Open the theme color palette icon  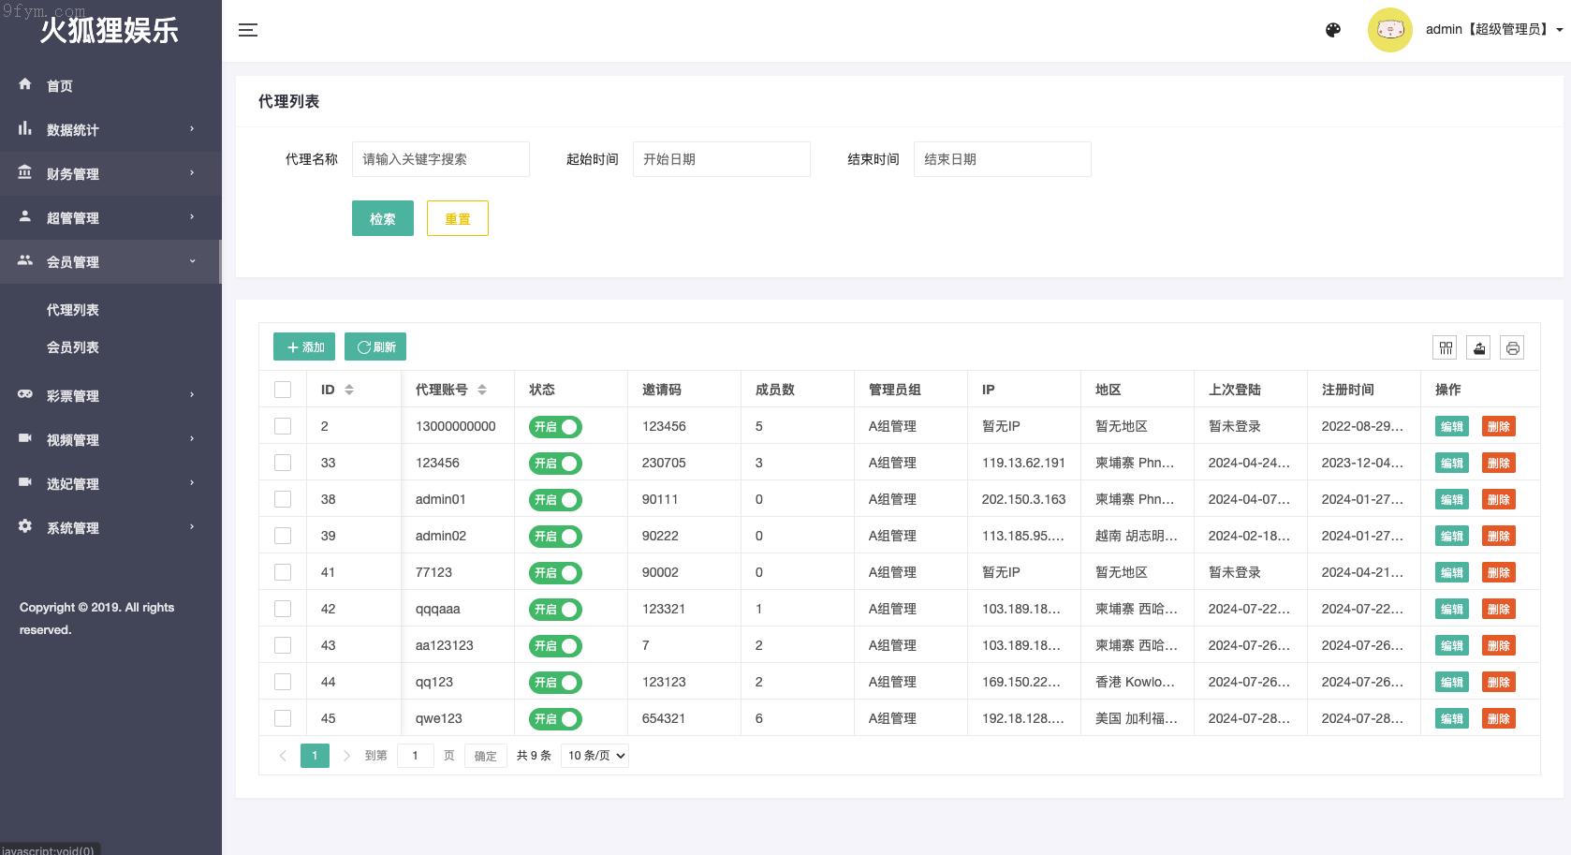[x=1333, y=30]
